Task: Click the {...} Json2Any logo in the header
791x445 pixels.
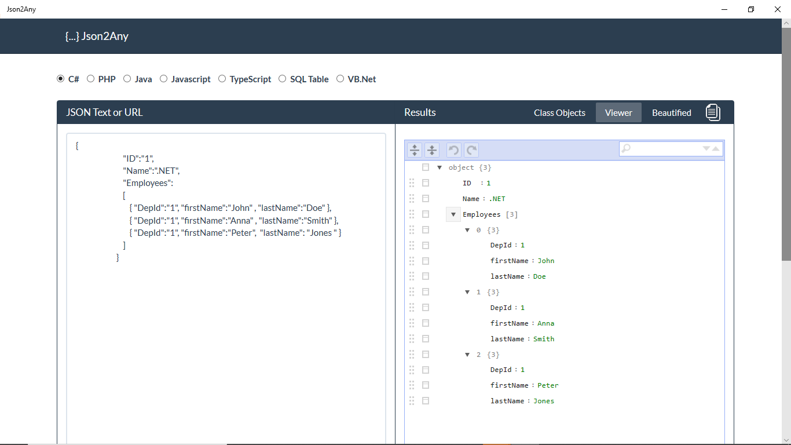Action: tap(97, 36)
